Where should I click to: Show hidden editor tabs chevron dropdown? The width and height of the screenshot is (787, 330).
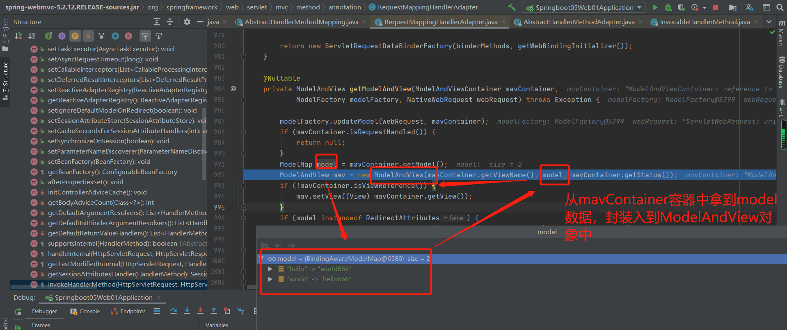(769, 22)
